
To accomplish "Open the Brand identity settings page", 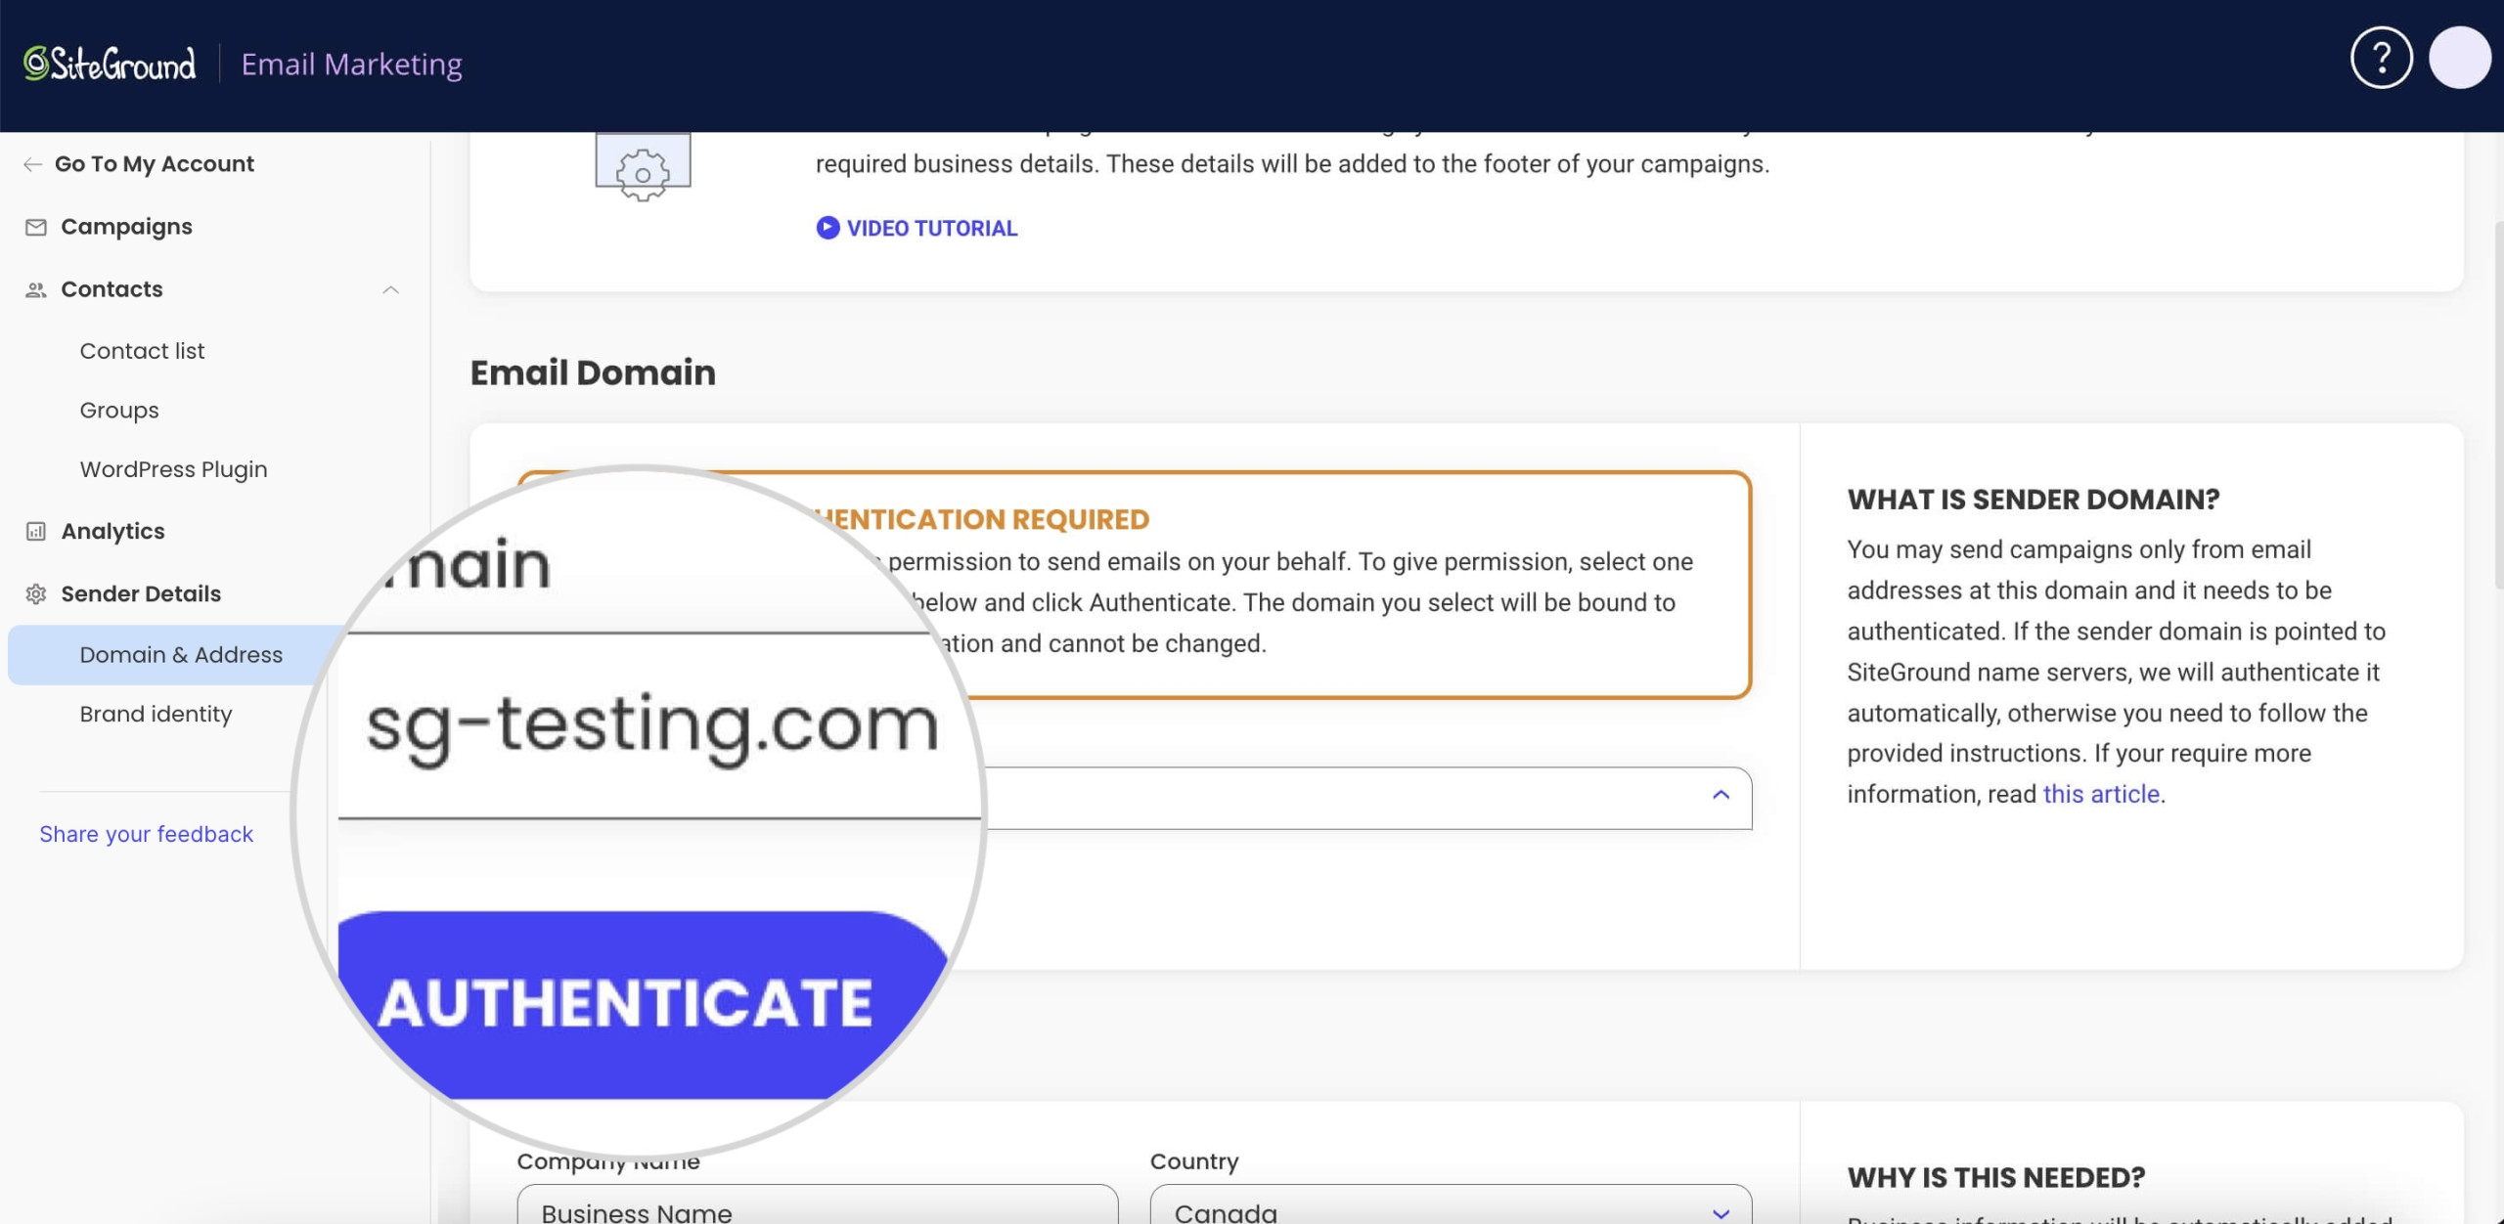I will [x=155, y=714].
